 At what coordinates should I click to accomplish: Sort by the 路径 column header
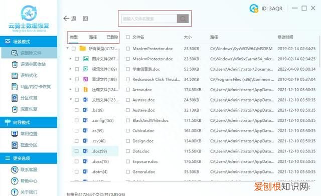[214, 37]
